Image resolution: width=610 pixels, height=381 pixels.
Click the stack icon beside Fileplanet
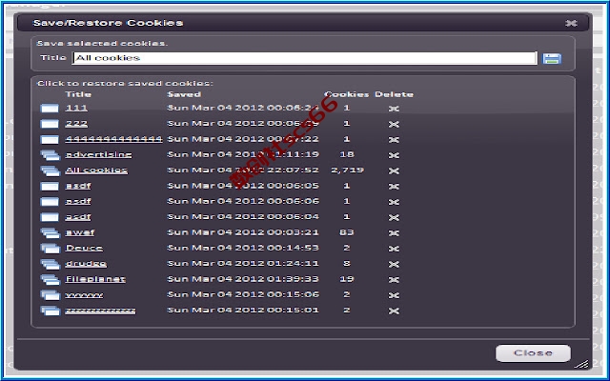click(x=50, y=279)
